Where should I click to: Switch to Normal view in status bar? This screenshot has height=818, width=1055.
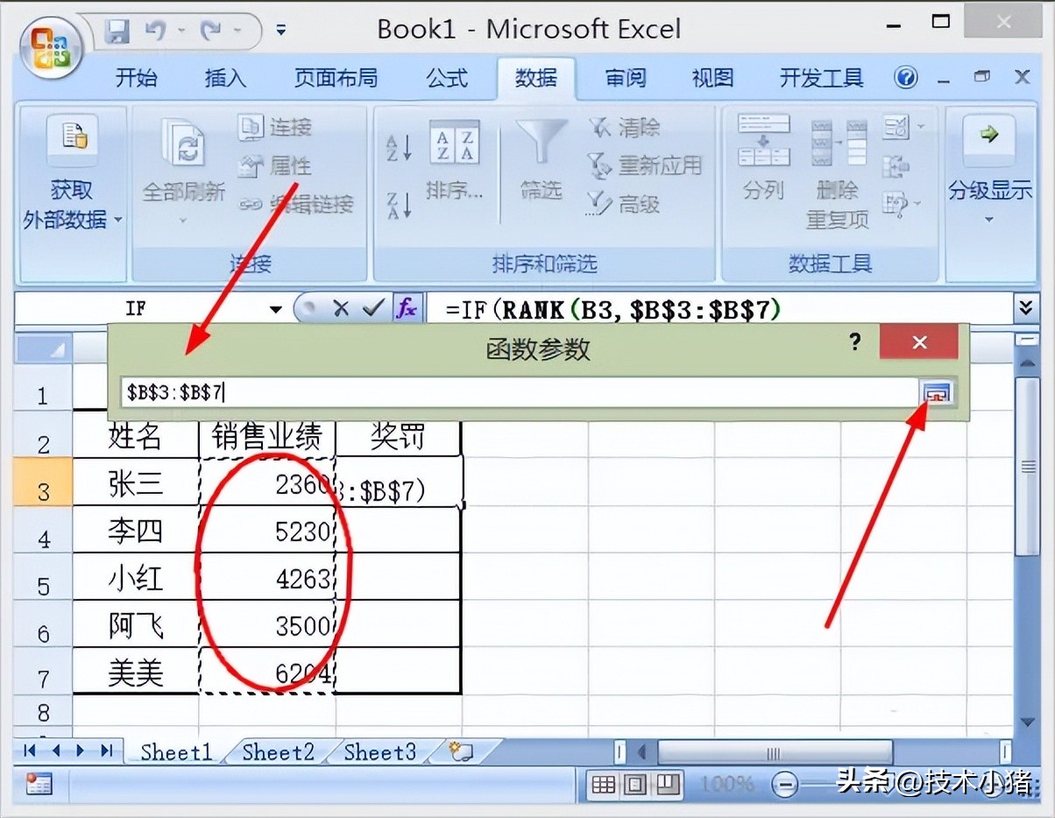603,784
